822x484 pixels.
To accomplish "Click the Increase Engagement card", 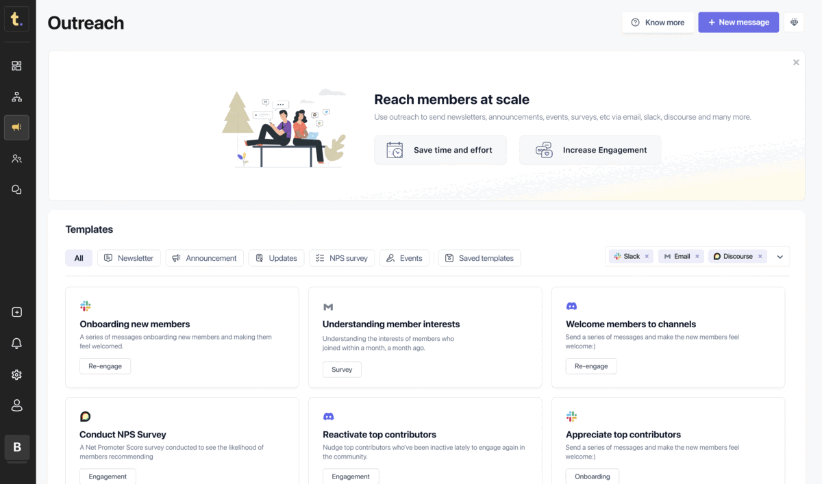I will pyautogui.click(x=590, y=150).
